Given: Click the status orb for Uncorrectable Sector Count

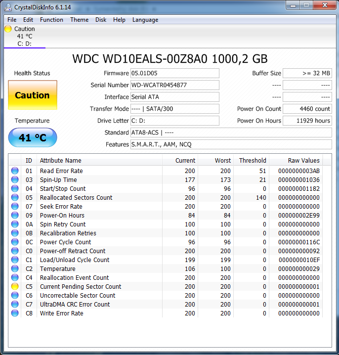Looking at the screenshot, I should coord(15,296).
